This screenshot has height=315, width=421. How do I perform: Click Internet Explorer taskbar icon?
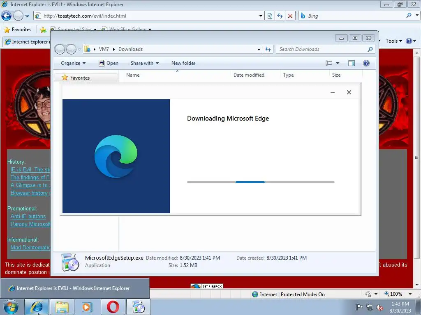pyautogui.click(x=37, y=307)
